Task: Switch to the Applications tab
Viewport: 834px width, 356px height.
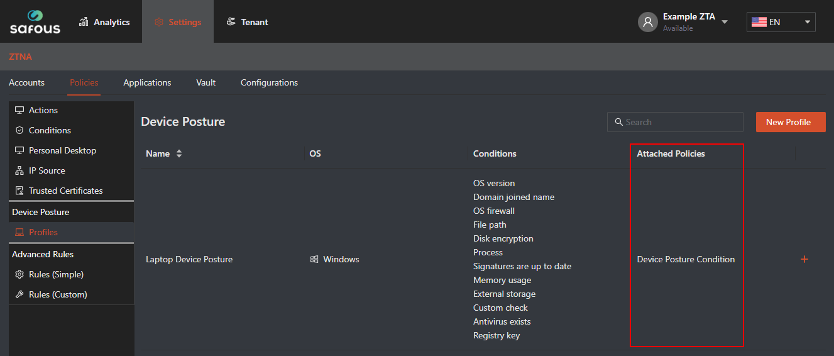Action: click(147, 82)
